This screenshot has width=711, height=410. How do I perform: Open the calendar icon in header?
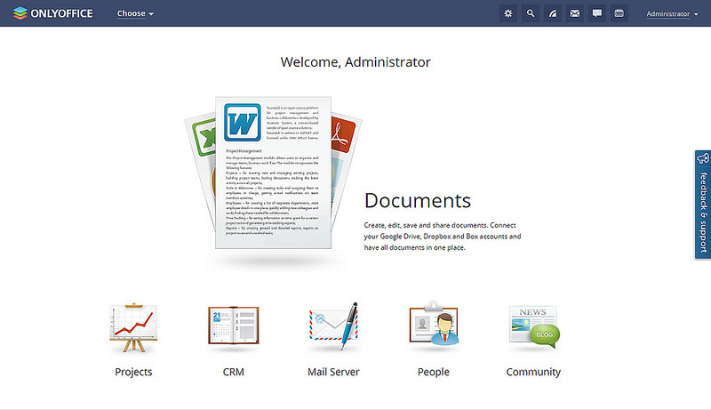[x=619, y=13]
